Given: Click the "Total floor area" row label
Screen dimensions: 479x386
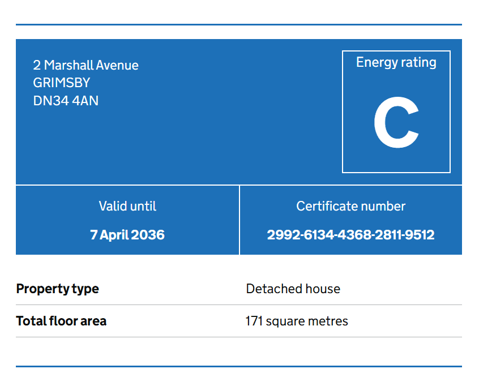Looking at the screenshot, I should (x=61, y=321).
